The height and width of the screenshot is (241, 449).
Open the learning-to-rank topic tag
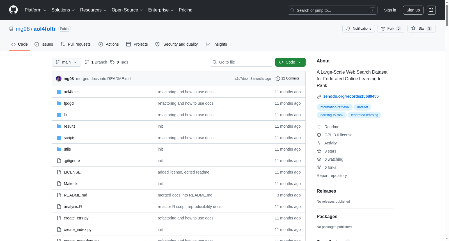[331, 115]
